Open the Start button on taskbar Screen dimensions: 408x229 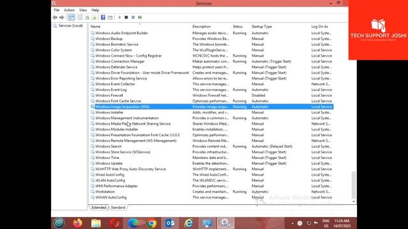tap(59, 223)
